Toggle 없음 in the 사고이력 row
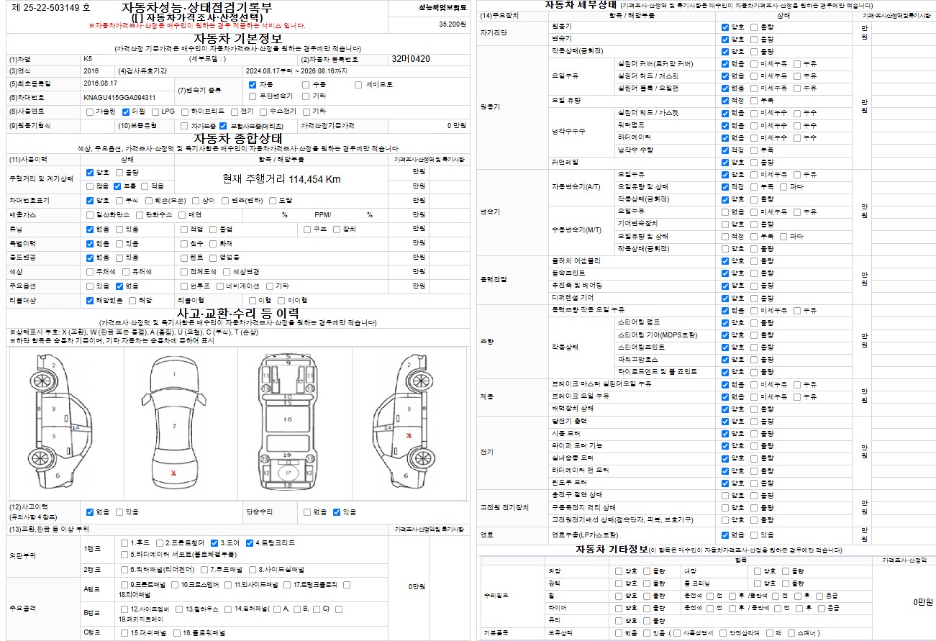The height and width of the screenshot is (641, 936). [x=90, y=512]
